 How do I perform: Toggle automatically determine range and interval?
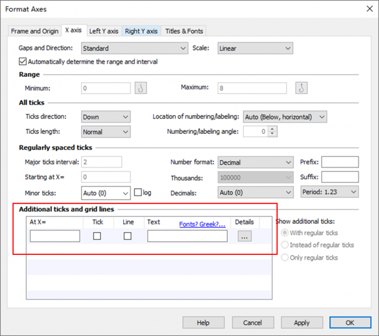point(23,62)
